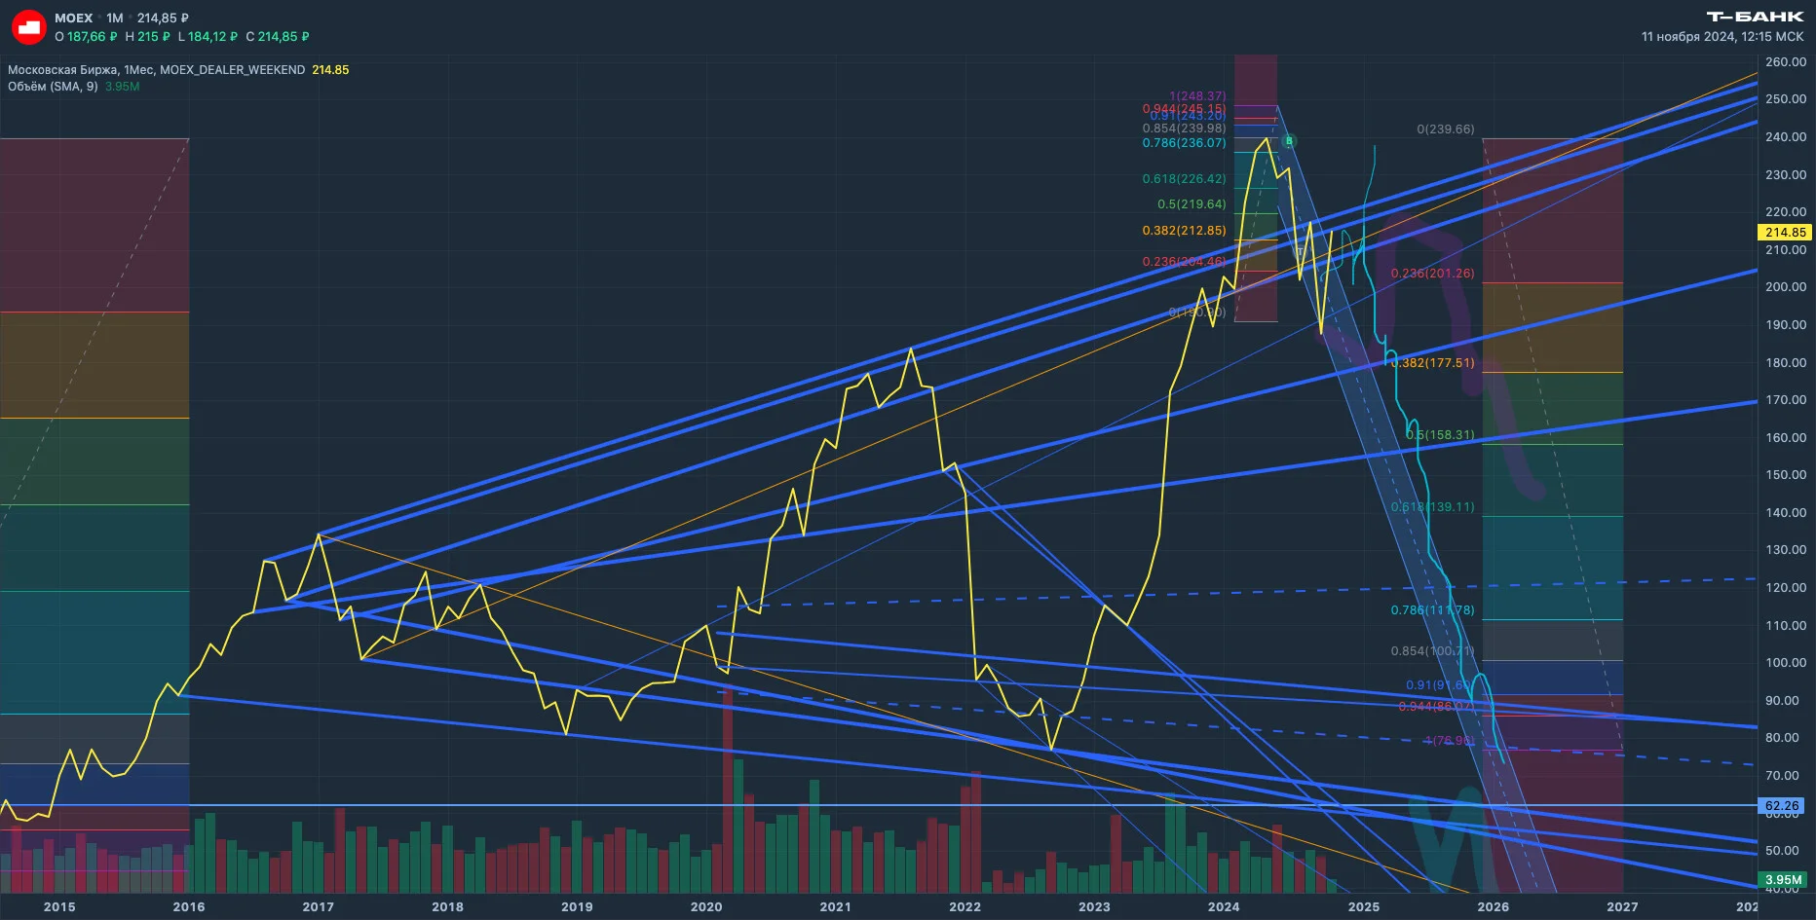Click the close price C 214,85 ₽
Image resolution: width=1816 pixels, height=920 pixels.
(x=277, y=36)
